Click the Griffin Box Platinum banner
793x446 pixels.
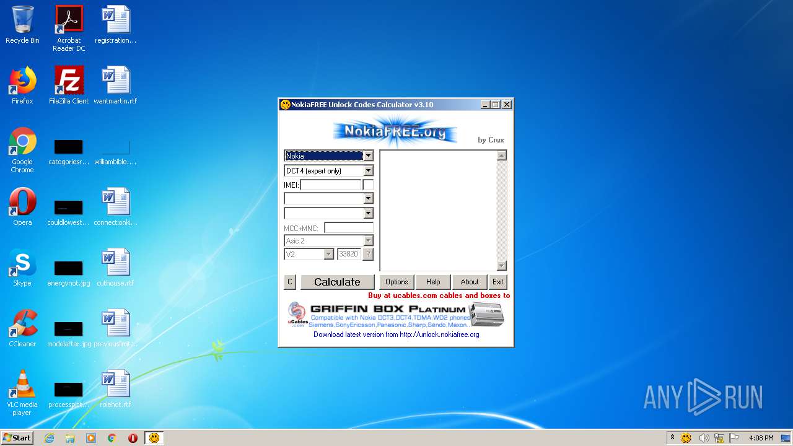point(396,315)
